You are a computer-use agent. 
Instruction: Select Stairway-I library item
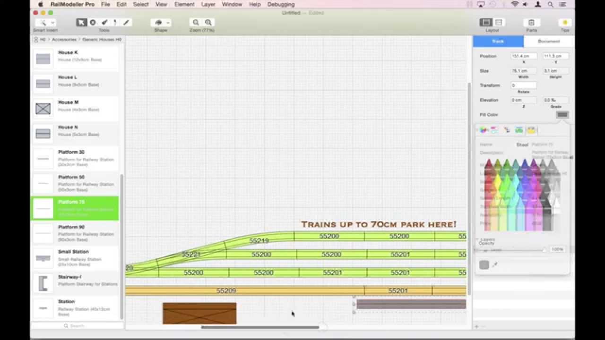[75, 283]
